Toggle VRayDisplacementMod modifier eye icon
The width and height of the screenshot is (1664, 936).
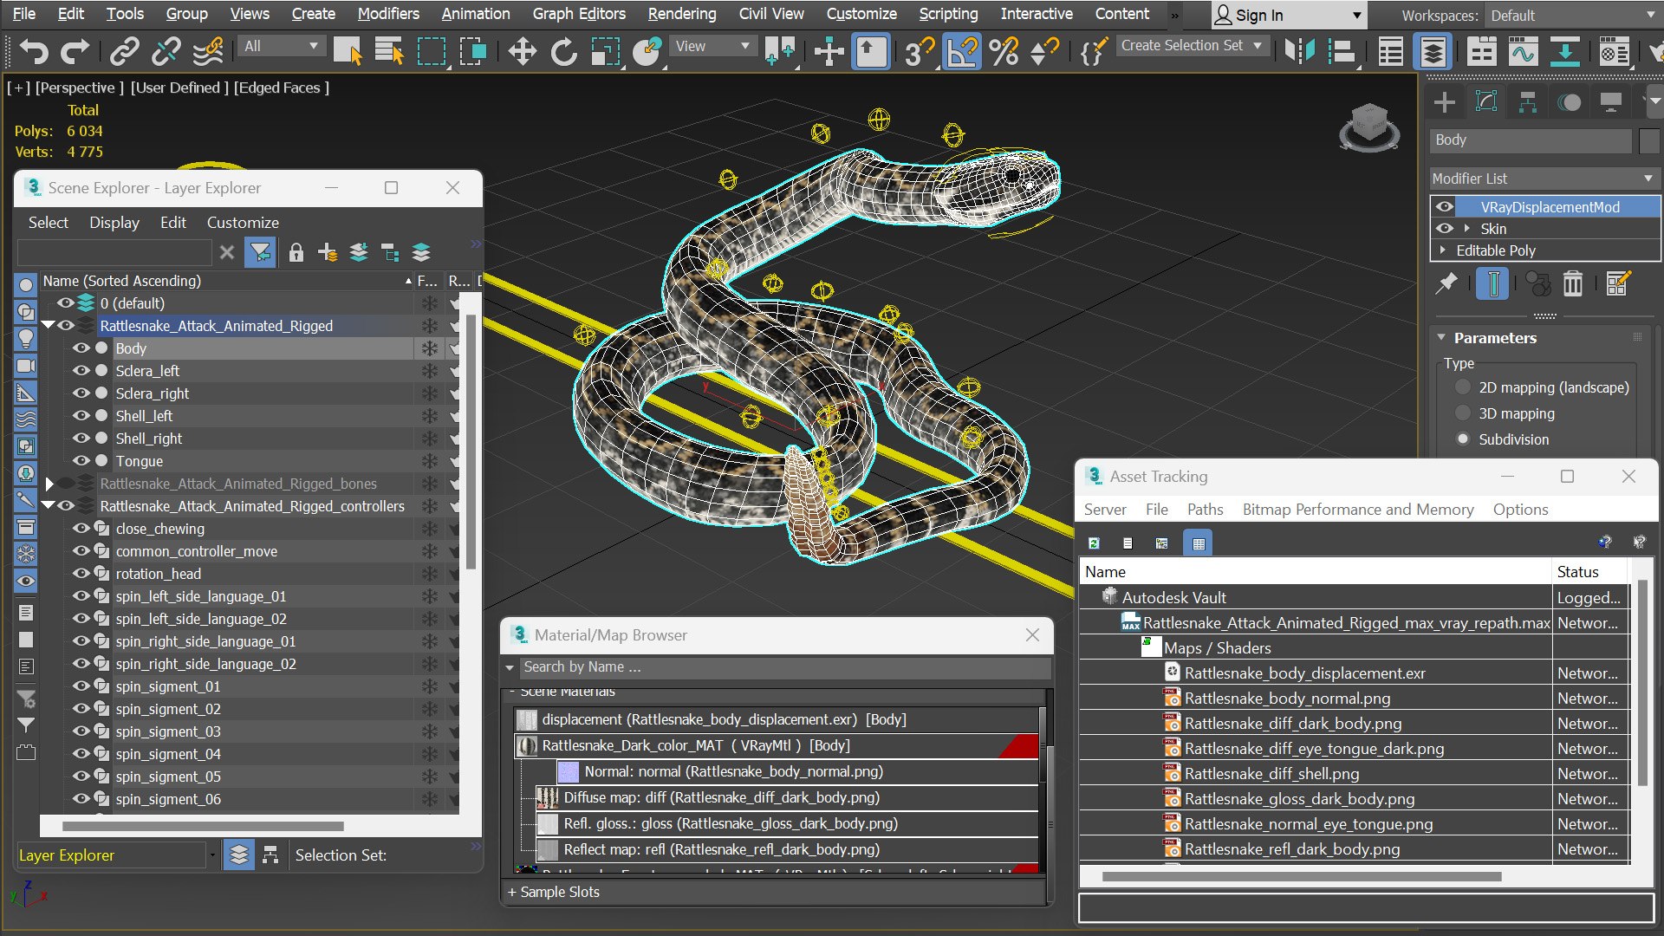coord(1445,206)
